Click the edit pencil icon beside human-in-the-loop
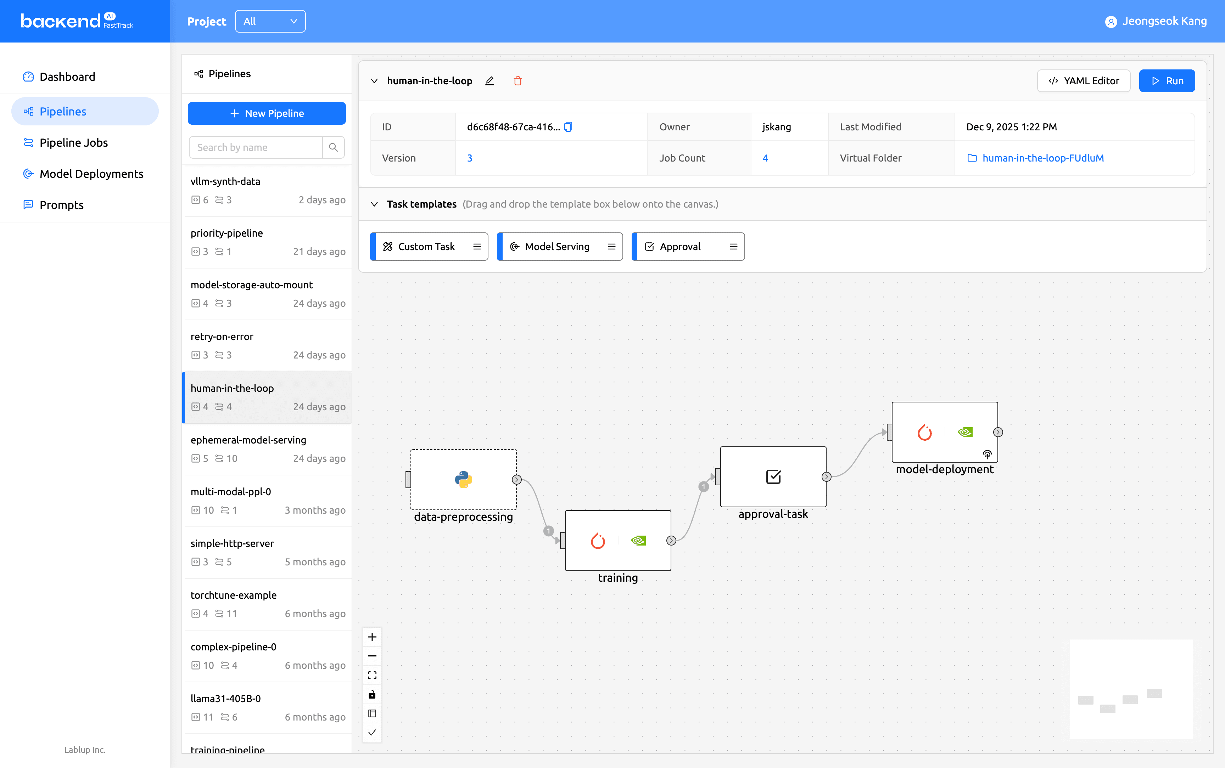 pyautogui.click(x=489, y=81)
